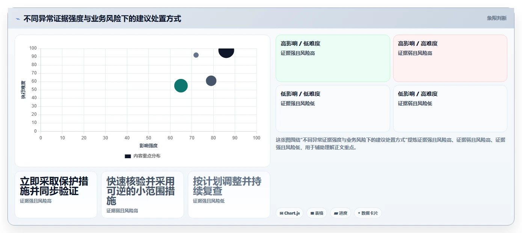The width and height of the screenshot is (522, 233).
Task: Click the icon in the Chart.js chip
Action: click(x=281, y=213)
